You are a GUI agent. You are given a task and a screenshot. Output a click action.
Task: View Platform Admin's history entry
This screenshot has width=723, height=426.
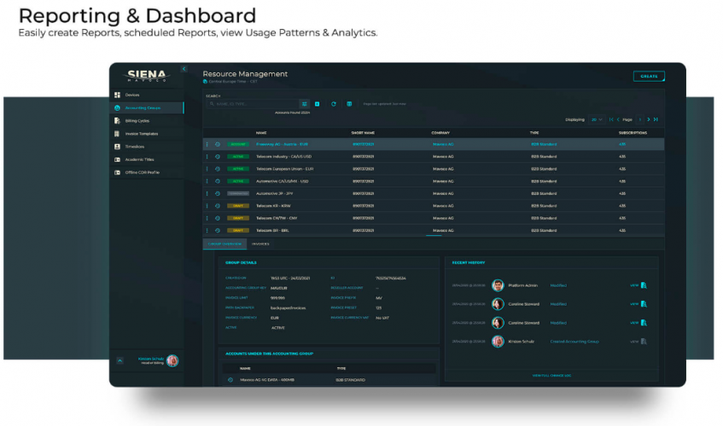tap(634, 285)
